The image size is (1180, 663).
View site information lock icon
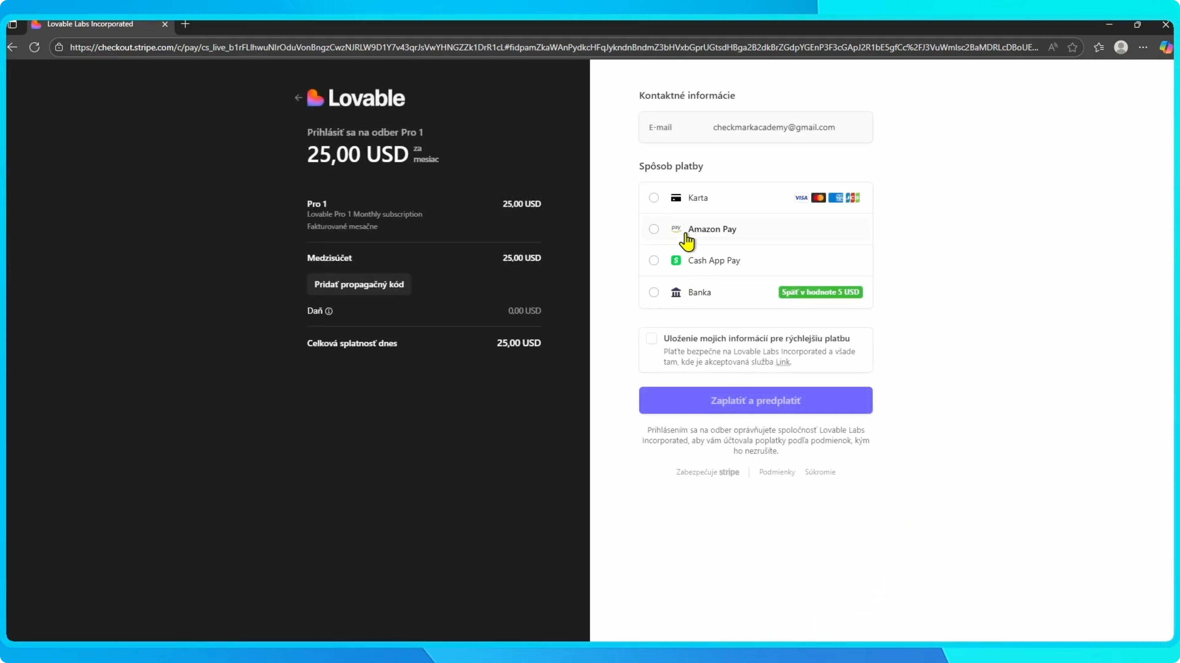coord(59,47)
